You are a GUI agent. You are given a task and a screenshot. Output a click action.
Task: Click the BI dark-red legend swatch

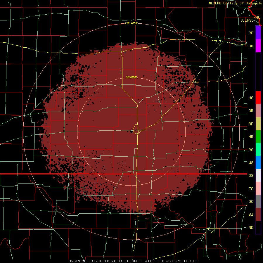click(x=258, y=214)
